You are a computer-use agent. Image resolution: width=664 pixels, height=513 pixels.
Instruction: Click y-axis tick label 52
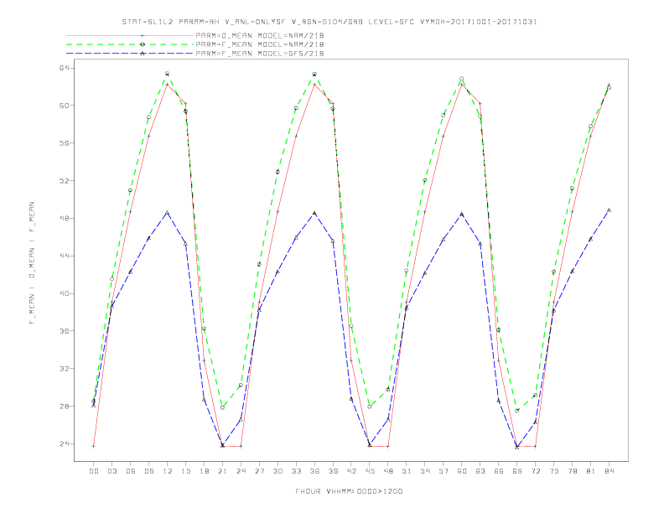point(64,181)
